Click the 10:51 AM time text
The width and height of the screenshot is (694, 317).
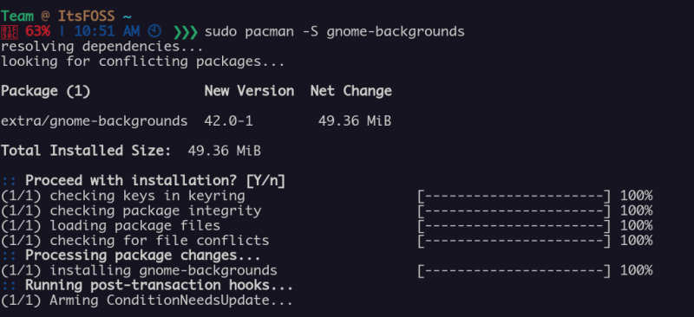click(x=107, y=32)
